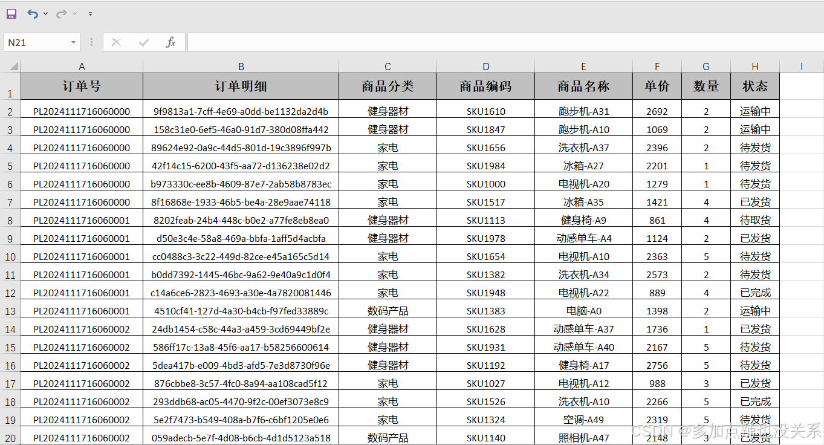
Task: Click the 状态 header cell
Action: coord(755,86)
